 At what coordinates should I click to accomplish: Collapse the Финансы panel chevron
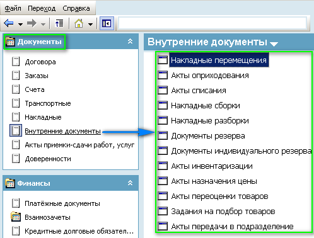pyautogui.click(x=131, y=183)
